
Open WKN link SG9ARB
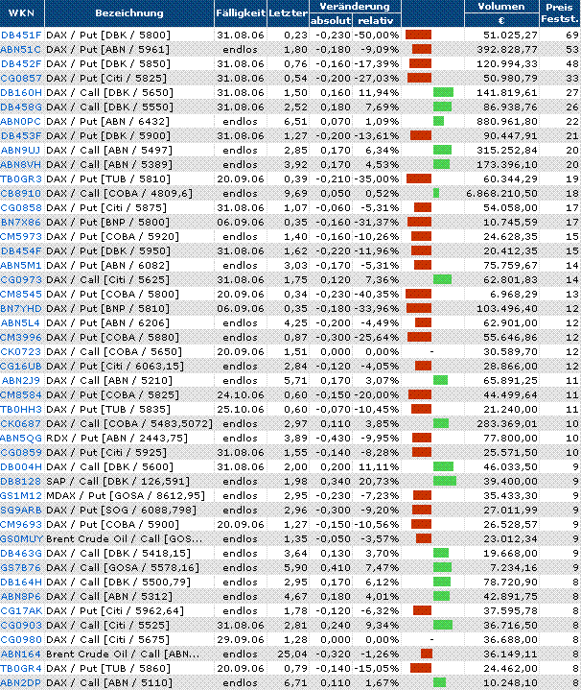21,510
